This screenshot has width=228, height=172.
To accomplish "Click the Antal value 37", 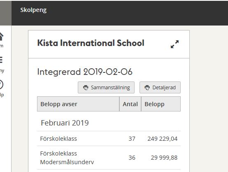I will click(x=132, y=139).
